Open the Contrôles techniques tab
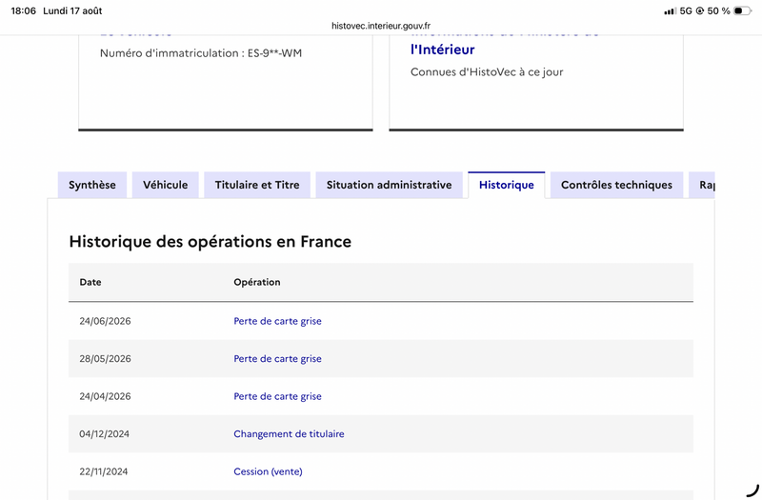The image size is (762, 500). tap(616, 185)
